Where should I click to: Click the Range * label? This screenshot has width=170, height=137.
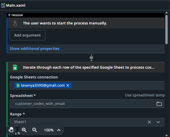coord(18,114)
